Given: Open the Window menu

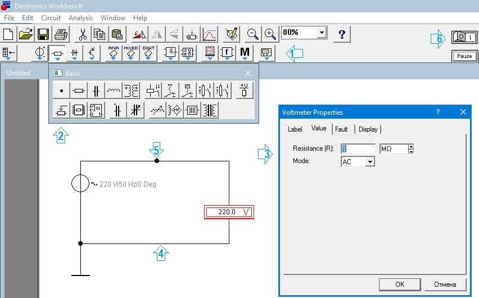Looking at the screenshot, I should pos(113,18).
